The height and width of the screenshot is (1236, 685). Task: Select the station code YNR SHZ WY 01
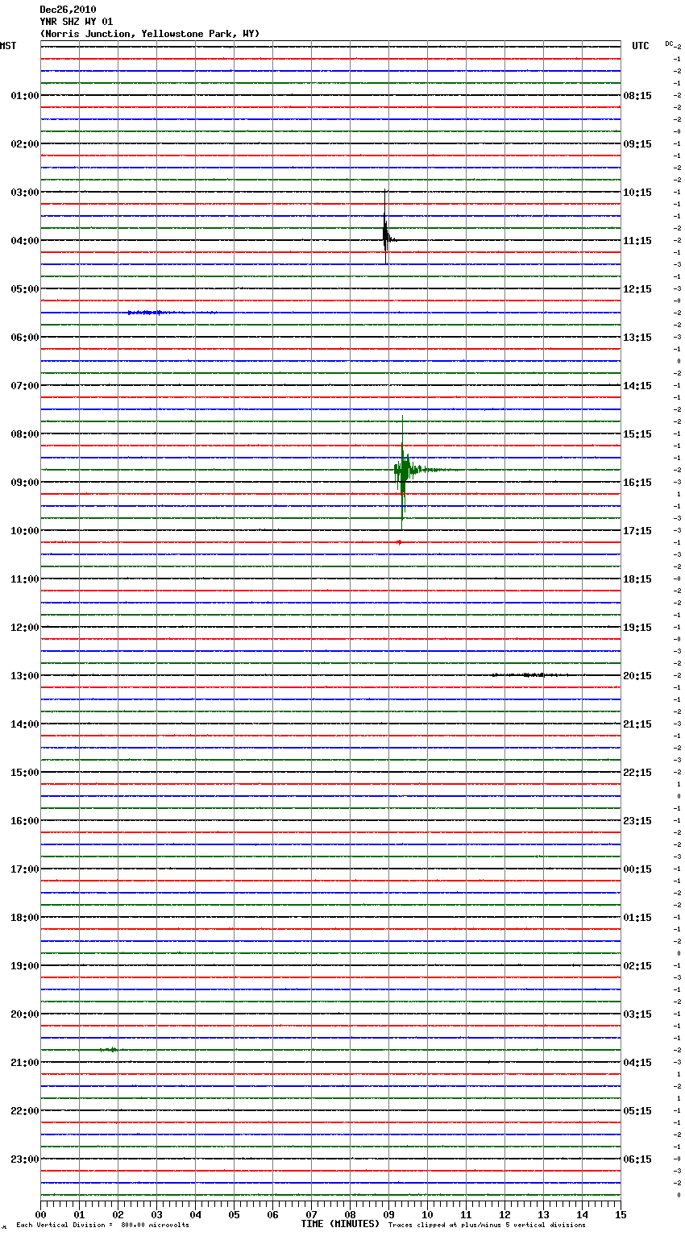pyautogui.click(x=77, y=22)
